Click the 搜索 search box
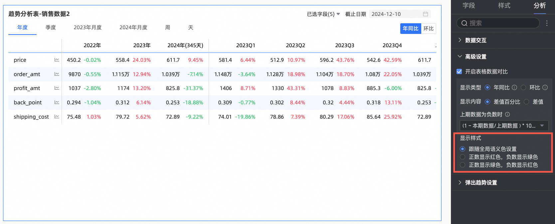Screen dimensions: 555x224 pos(498,23)
